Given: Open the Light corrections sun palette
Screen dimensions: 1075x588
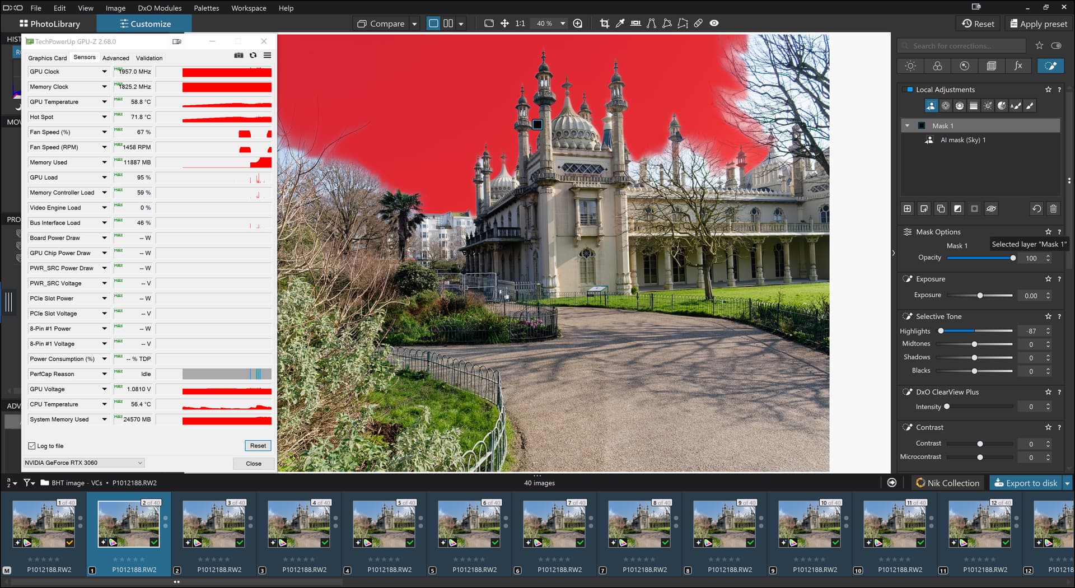Looking at the screenshot, I should tap(910, 66).
